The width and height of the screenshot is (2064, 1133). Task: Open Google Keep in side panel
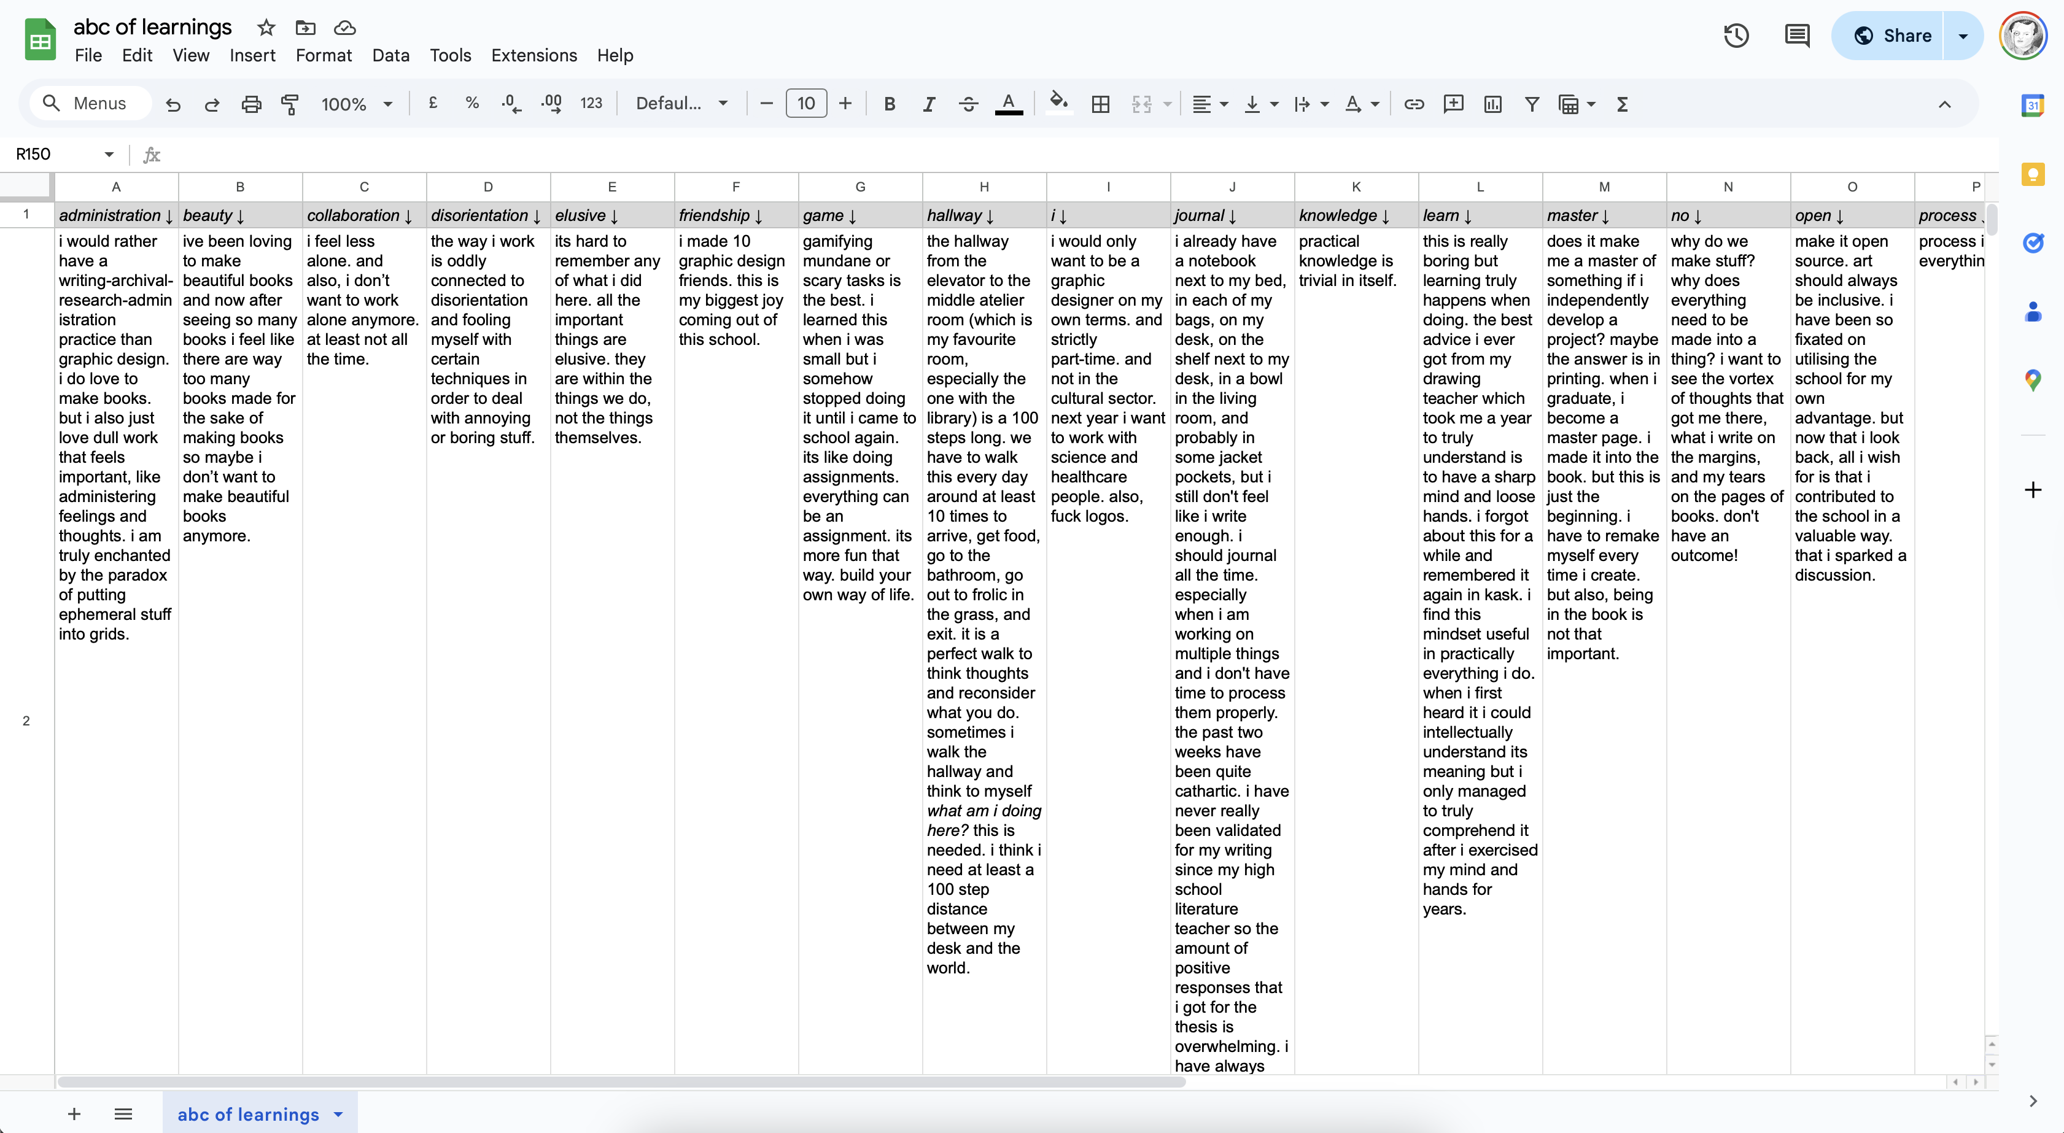point(2033,175)
